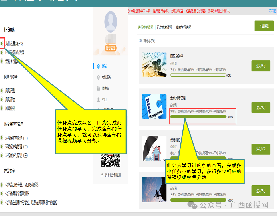277x216 pixels.
Task: Click the 产品安全 chapter heading
Action: (9, 171)
